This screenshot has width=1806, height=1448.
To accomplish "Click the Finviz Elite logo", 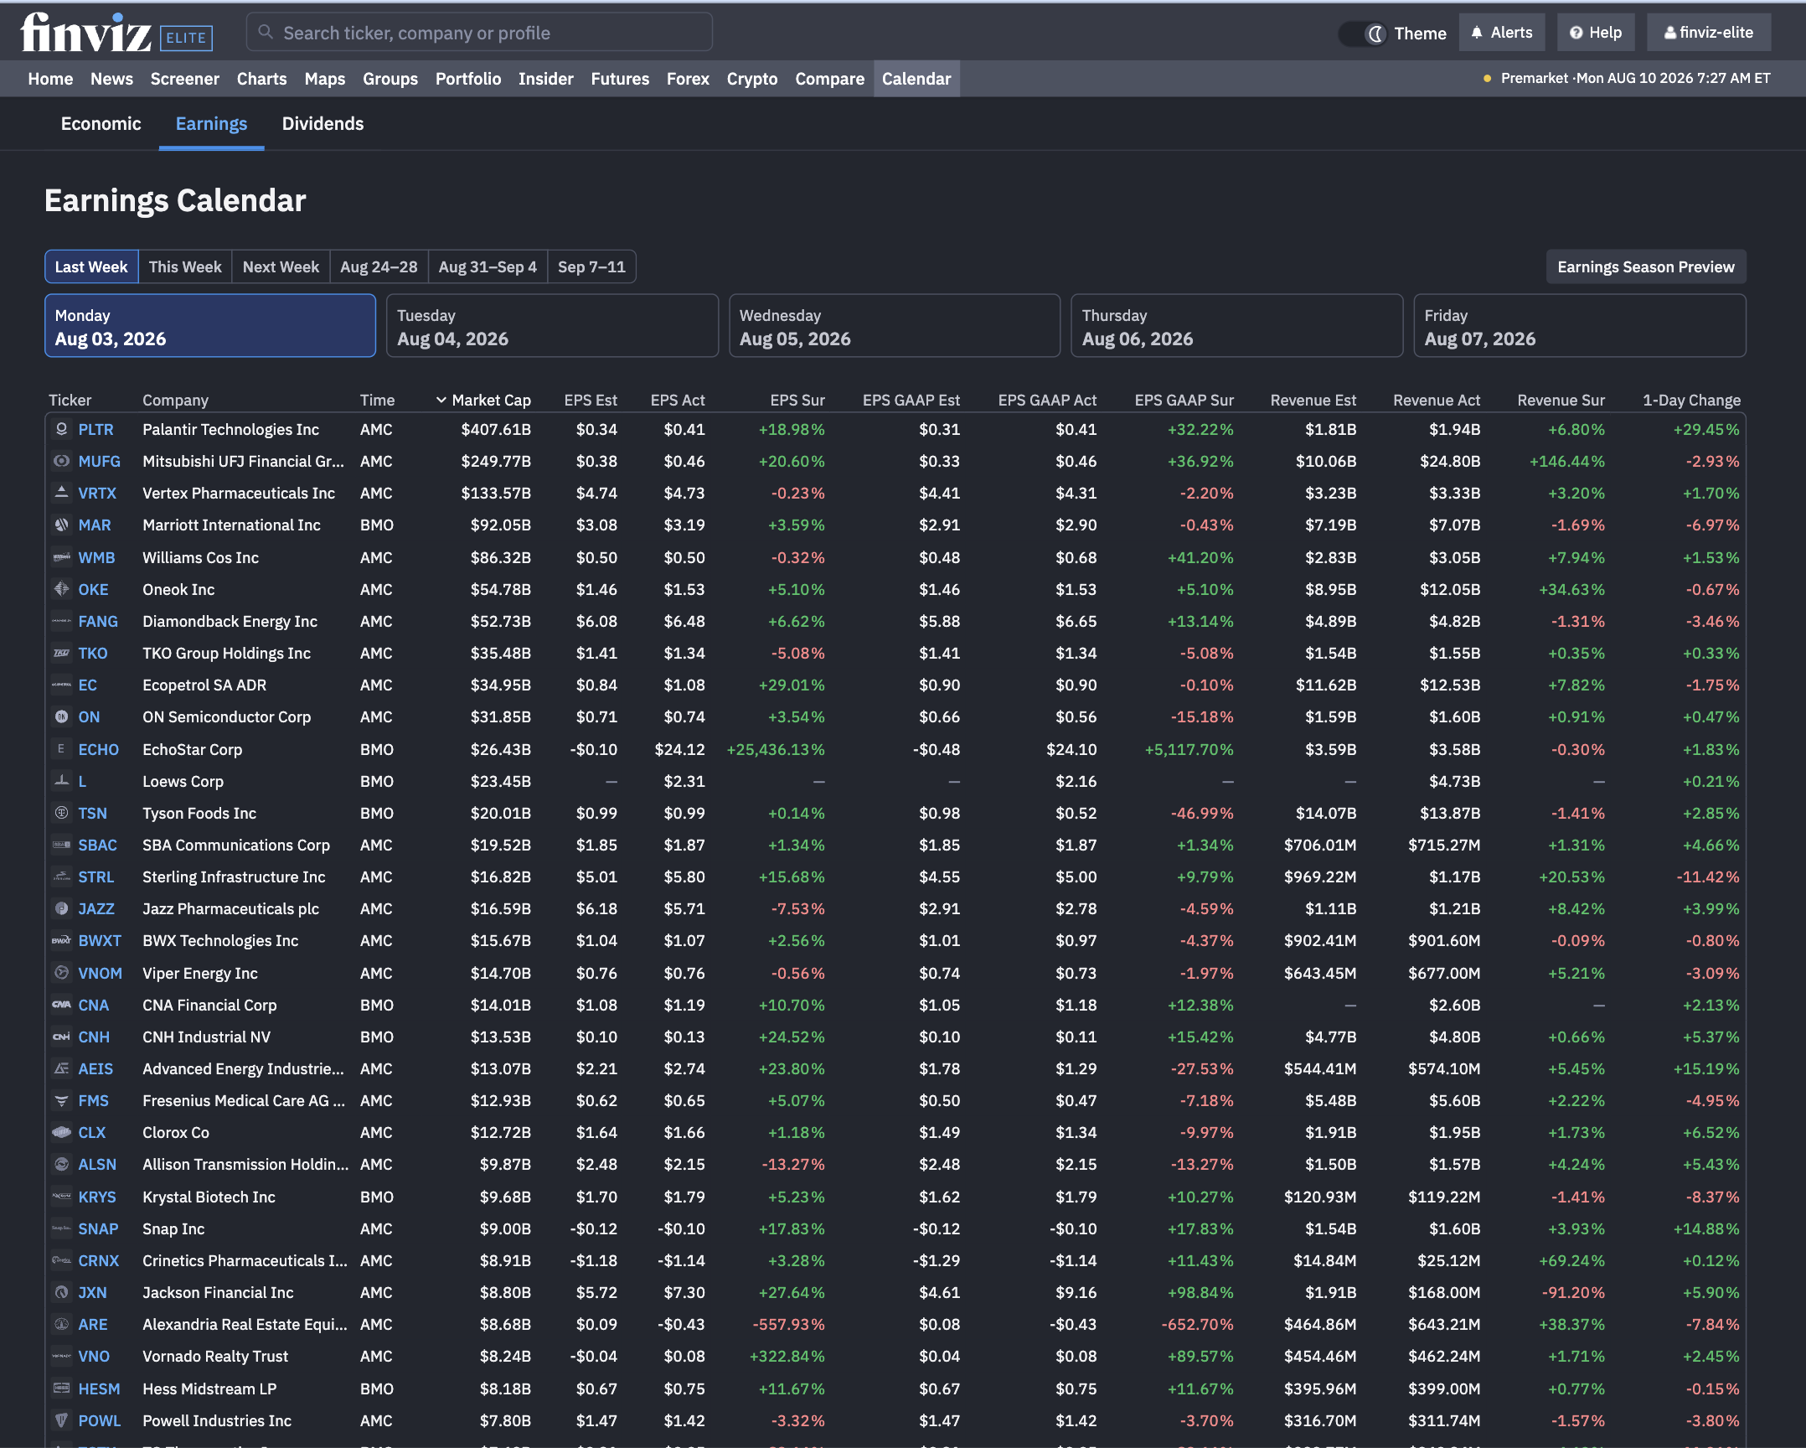I will click(116, 33).
